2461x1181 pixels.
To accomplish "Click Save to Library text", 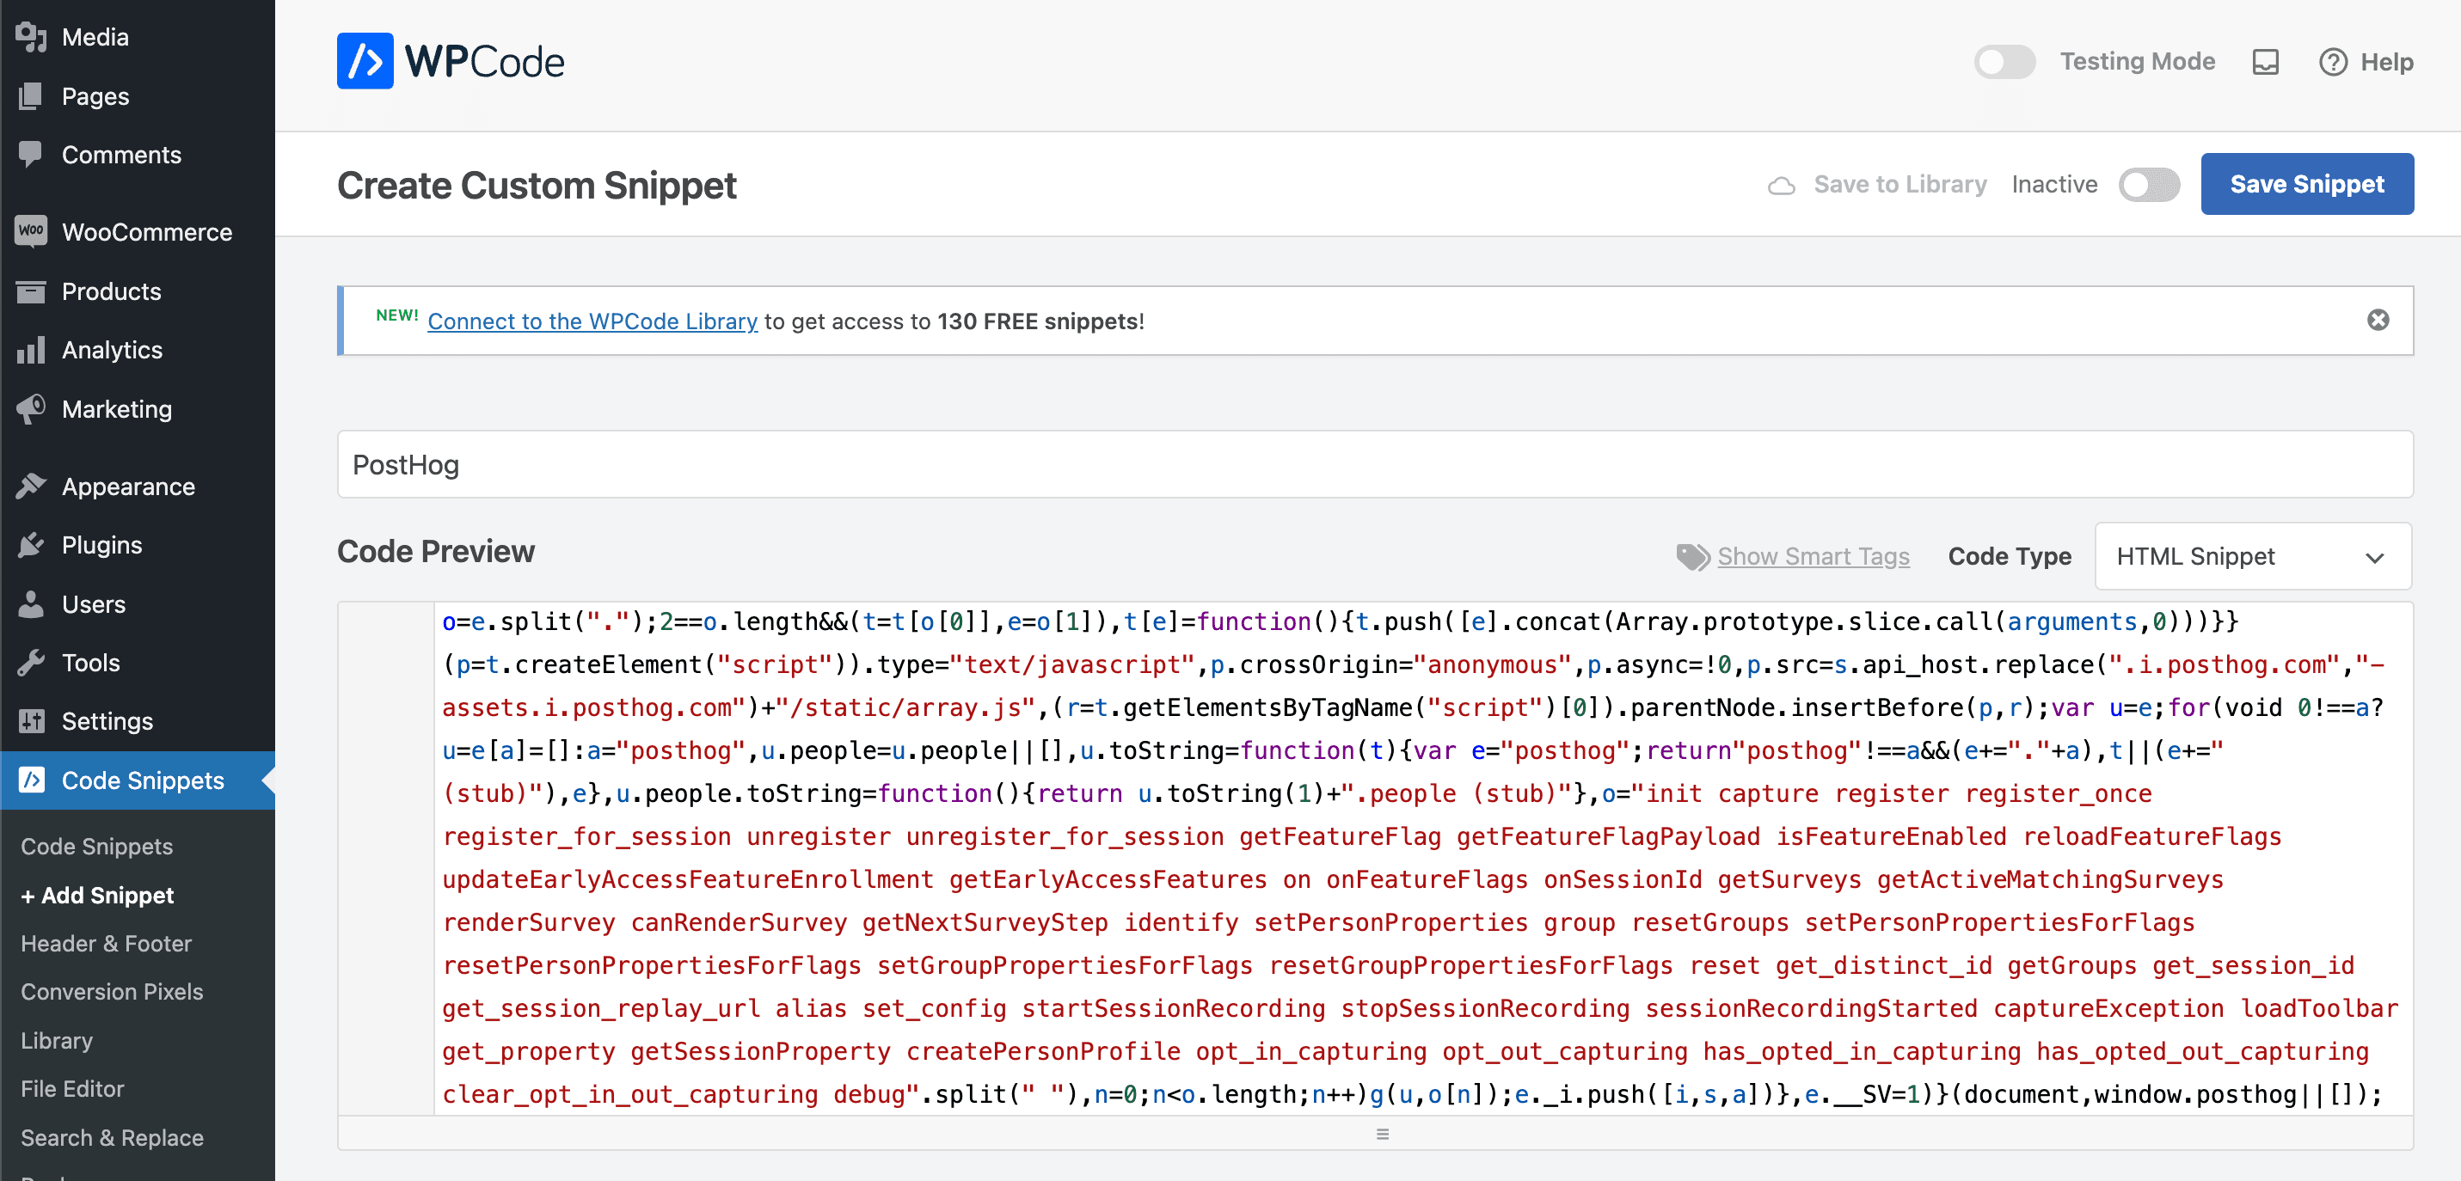I will (x=1899, y=184).
